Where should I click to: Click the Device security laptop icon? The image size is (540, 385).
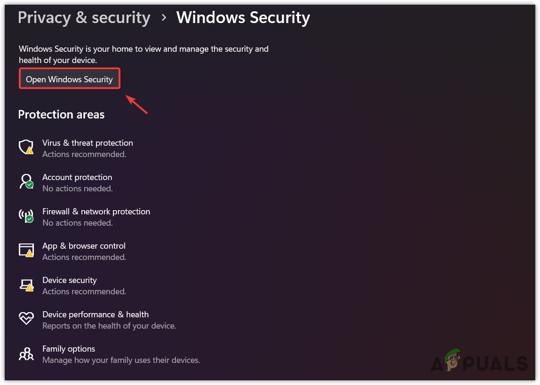pos(26,284)
